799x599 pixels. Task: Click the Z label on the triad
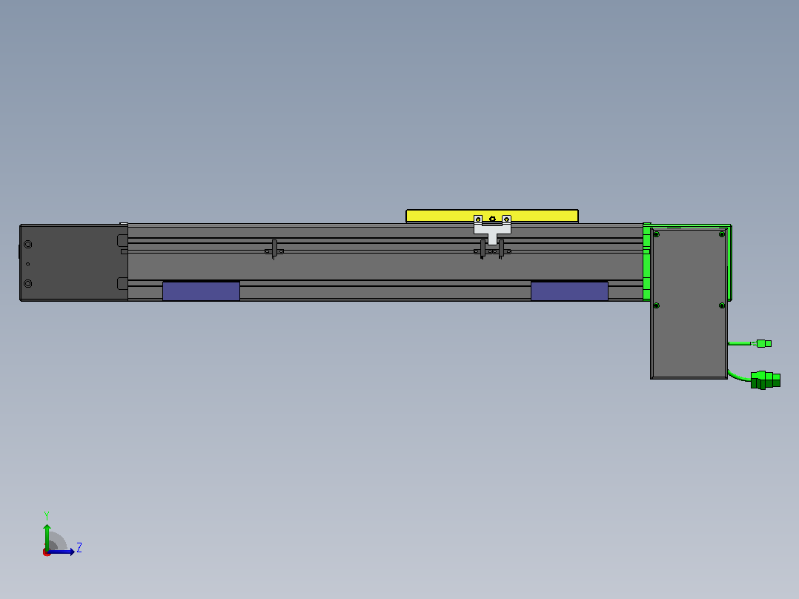(x=79, y=548)
